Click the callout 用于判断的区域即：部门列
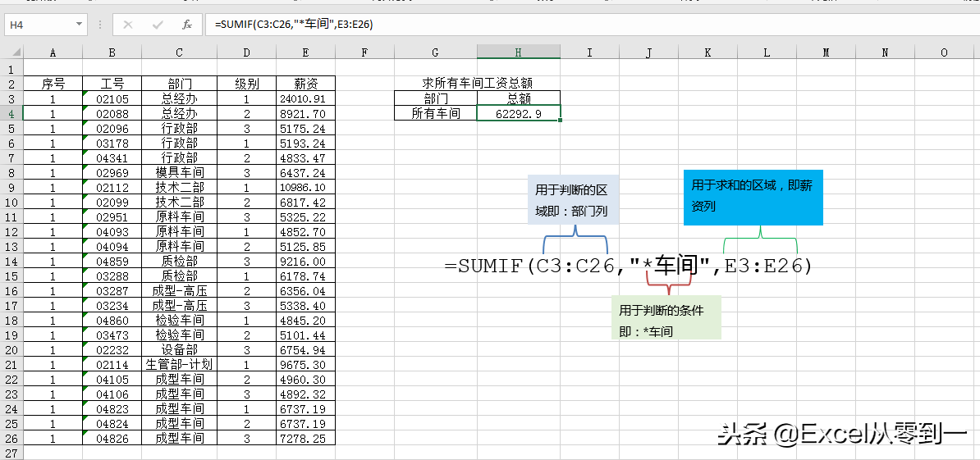 (x=573, y=200)
